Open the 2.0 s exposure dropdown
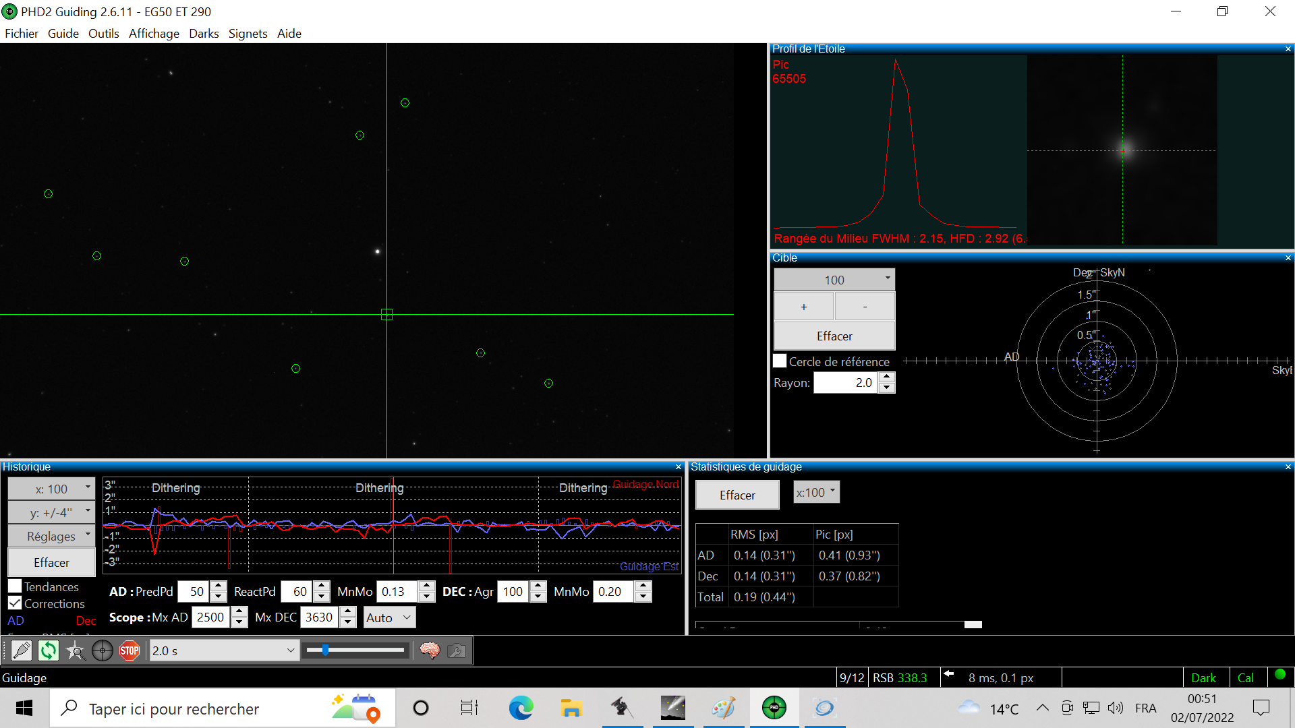The width and height of the screenshot is (1295, 728). (x=224, y=650)
